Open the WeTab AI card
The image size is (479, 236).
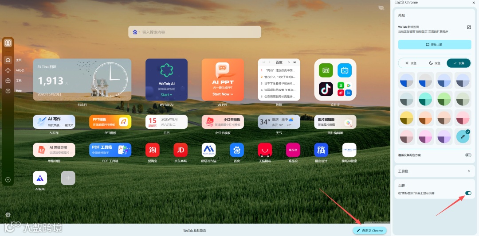click(166, 80)
